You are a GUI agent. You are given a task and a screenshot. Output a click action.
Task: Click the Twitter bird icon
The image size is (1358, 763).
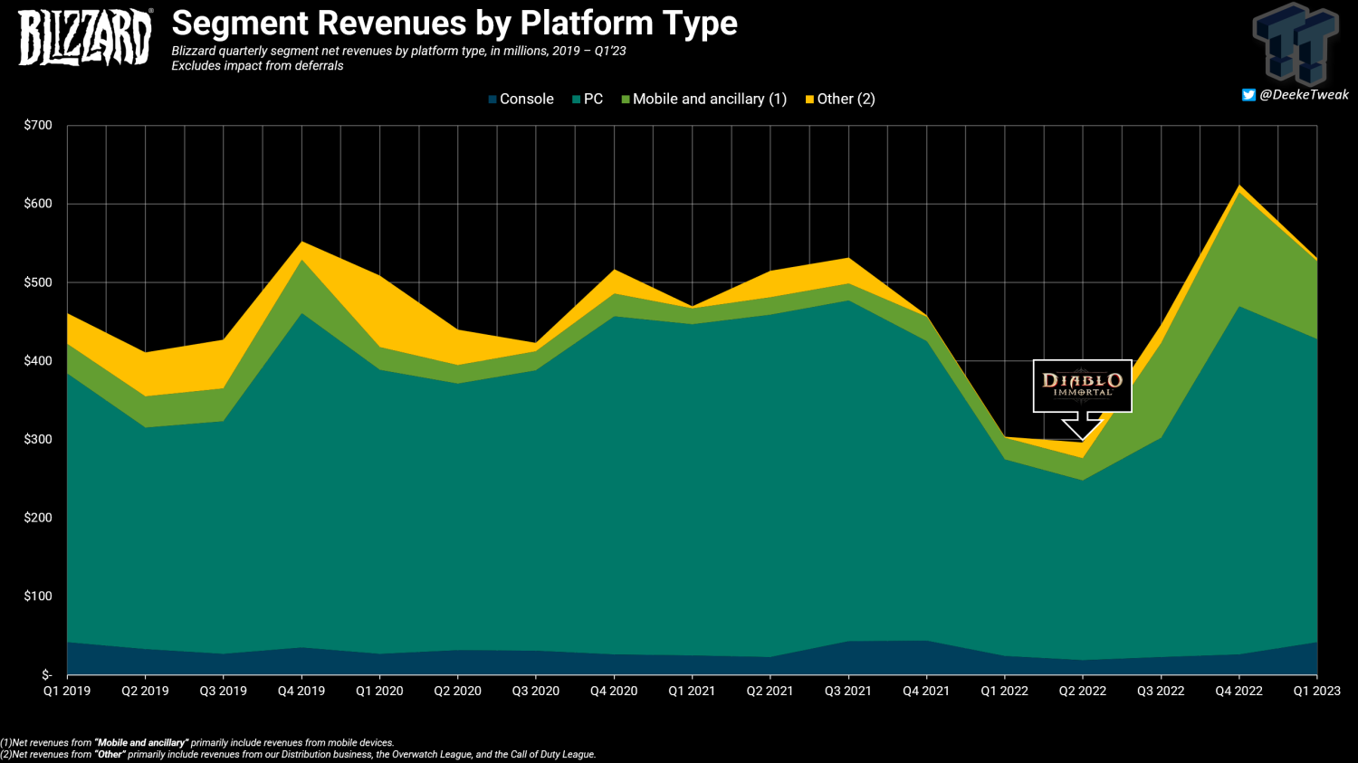(1248, 95)
